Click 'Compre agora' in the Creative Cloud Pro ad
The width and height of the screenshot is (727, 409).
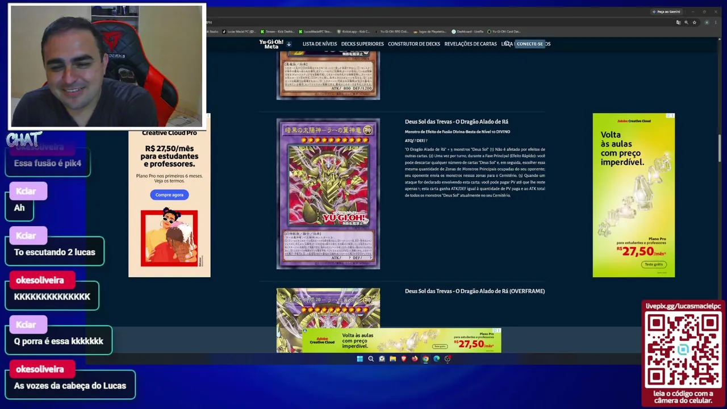[169, 195]
